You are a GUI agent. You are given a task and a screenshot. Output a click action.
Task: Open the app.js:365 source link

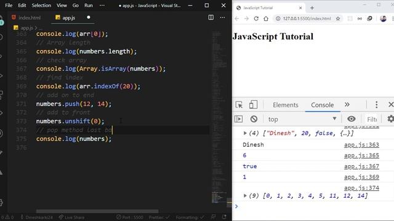tap(361, 155)
